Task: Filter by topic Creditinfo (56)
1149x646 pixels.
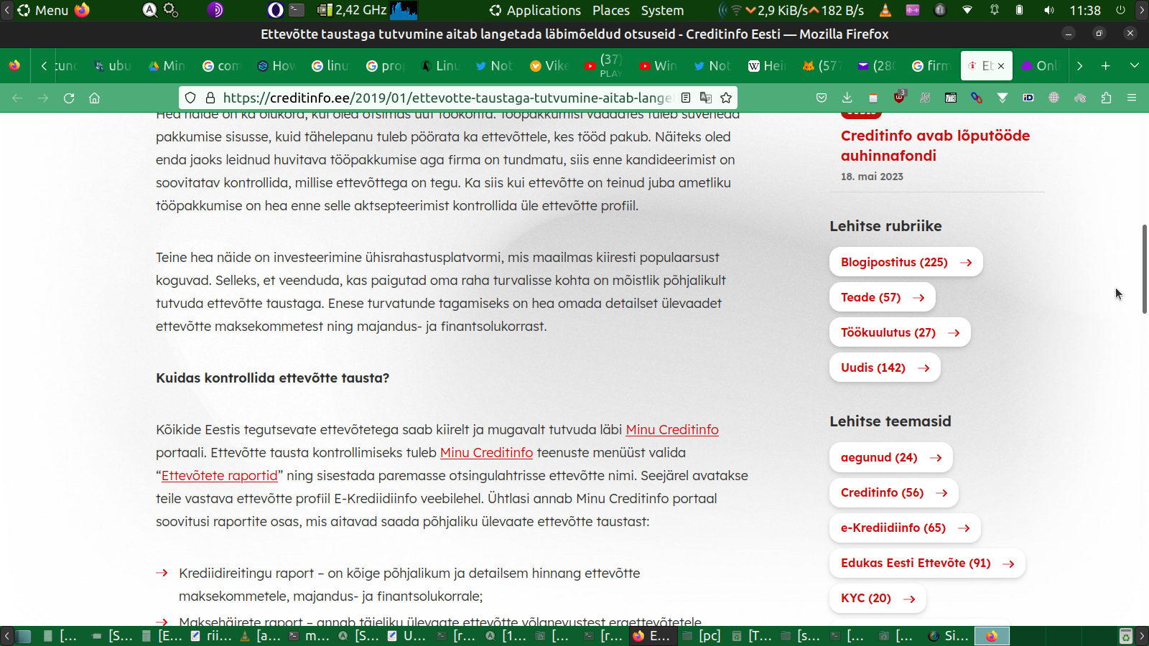Action: pos(893,492)
